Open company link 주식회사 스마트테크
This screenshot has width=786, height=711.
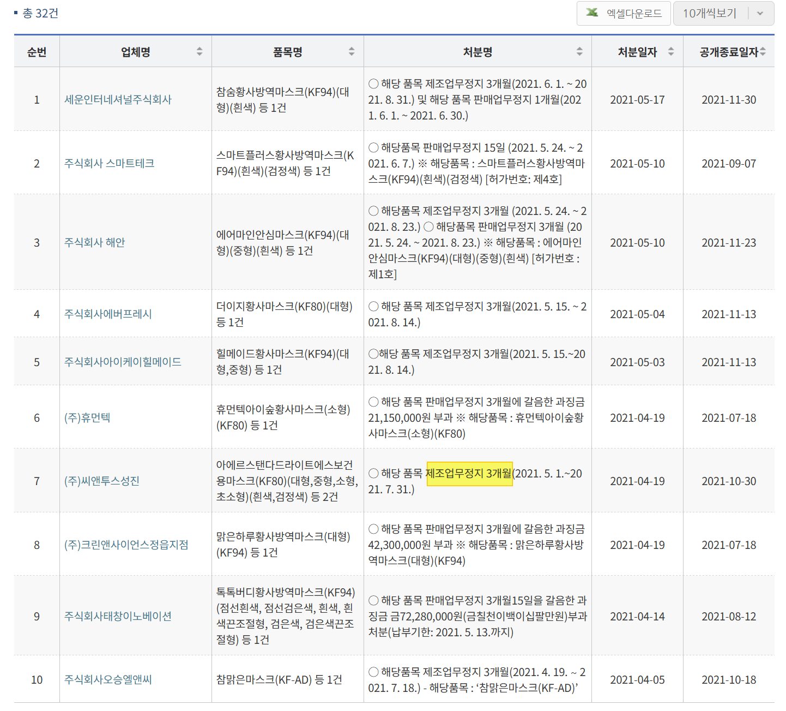[109, 163]
